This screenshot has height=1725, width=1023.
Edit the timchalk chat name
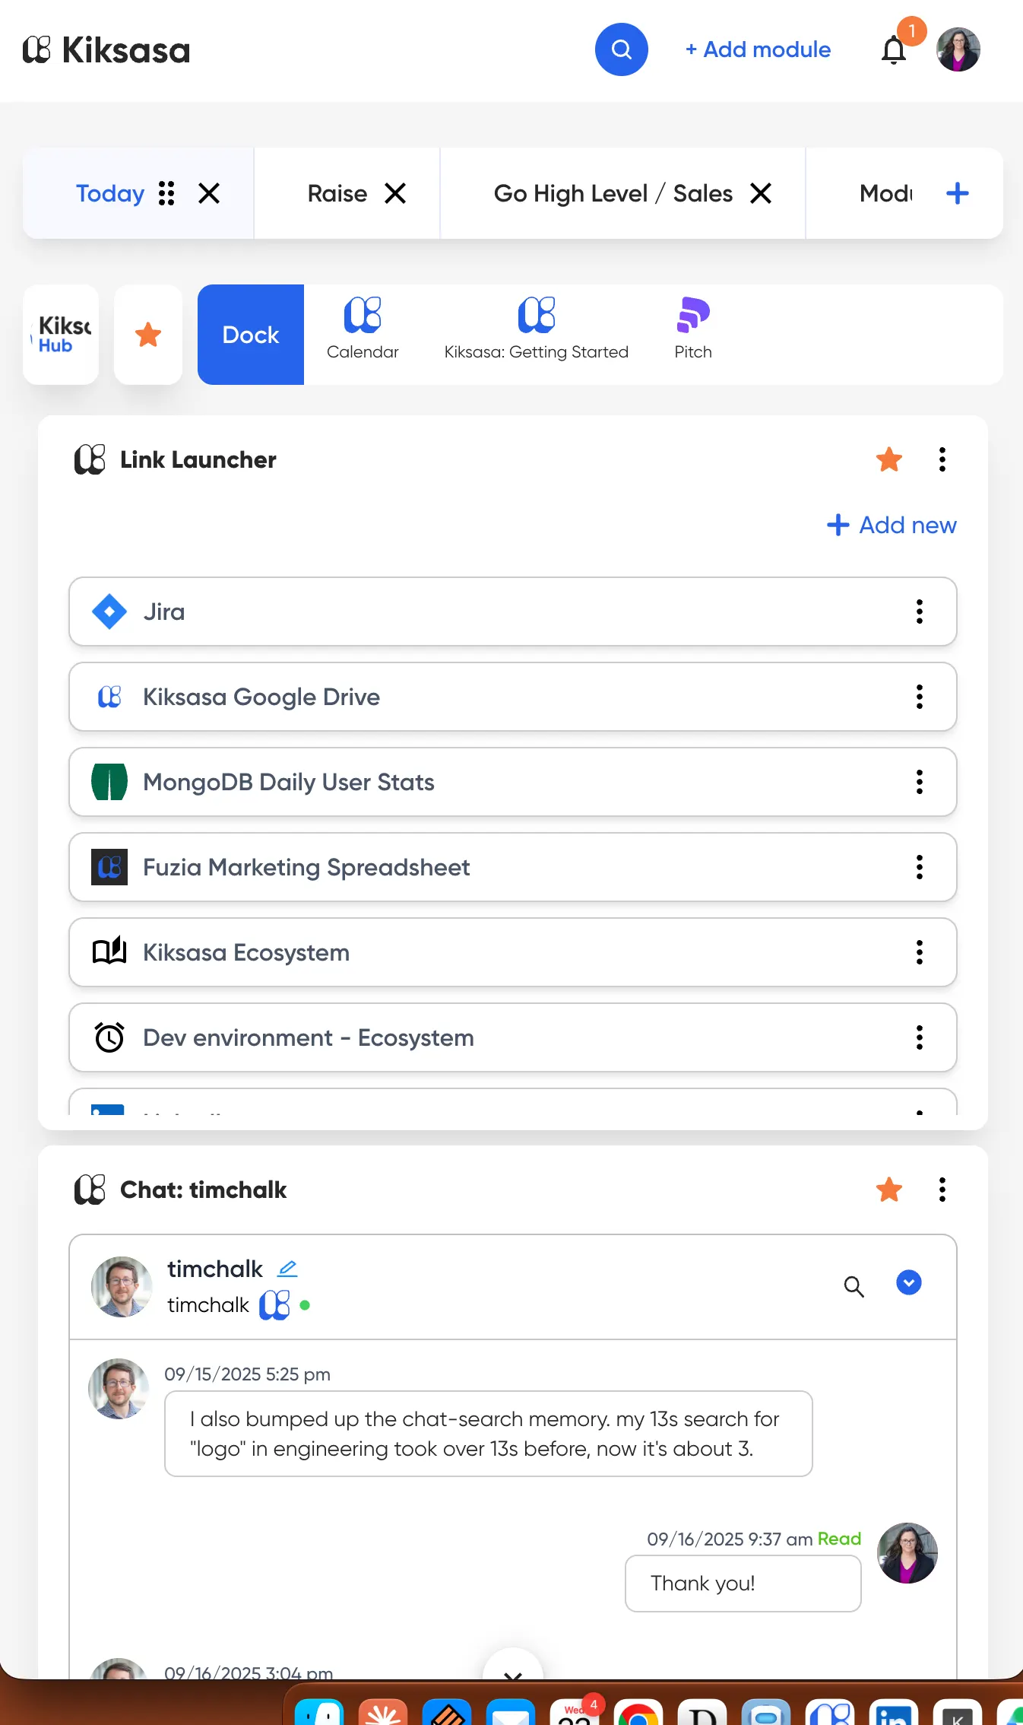[287, 1269]
